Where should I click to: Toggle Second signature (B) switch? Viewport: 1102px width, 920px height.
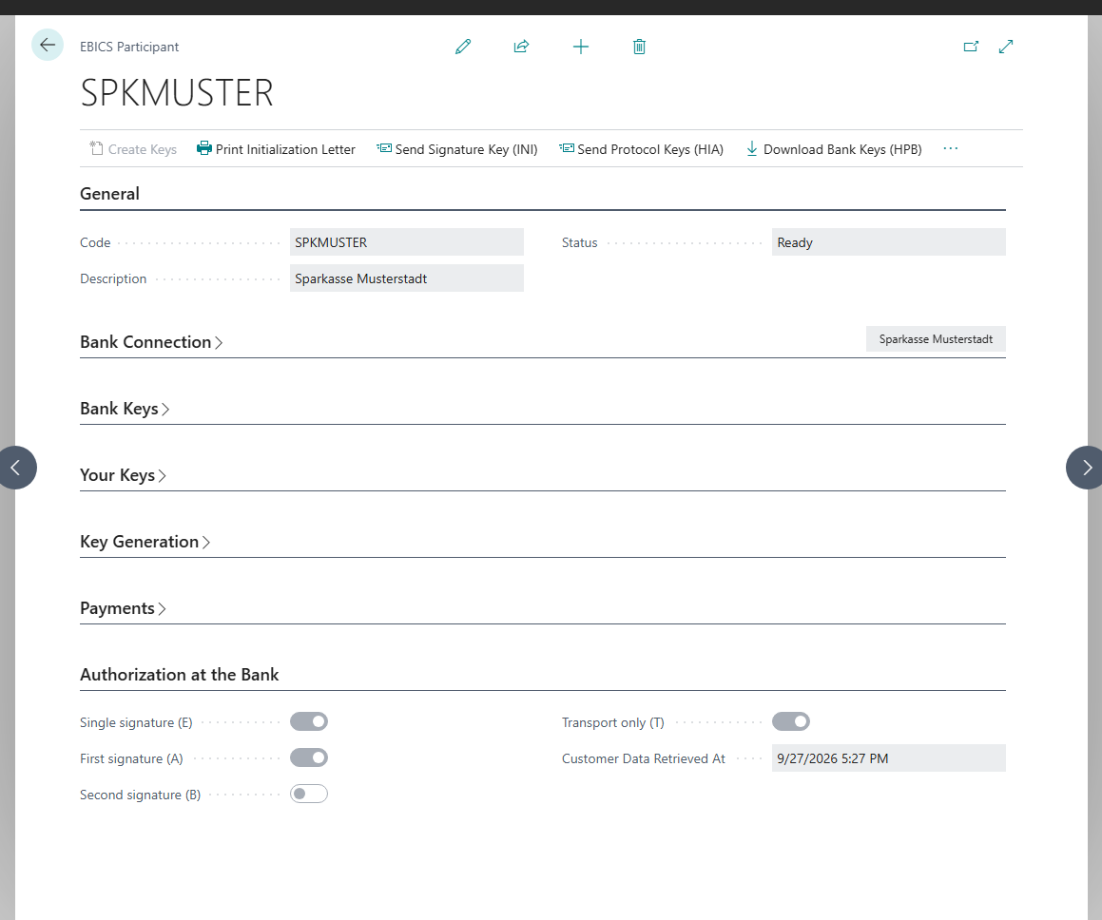tap(308, 794)
